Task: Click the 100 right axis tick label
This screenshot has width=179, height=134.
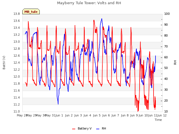Action: pyautogui.click(x=167, y=14)
